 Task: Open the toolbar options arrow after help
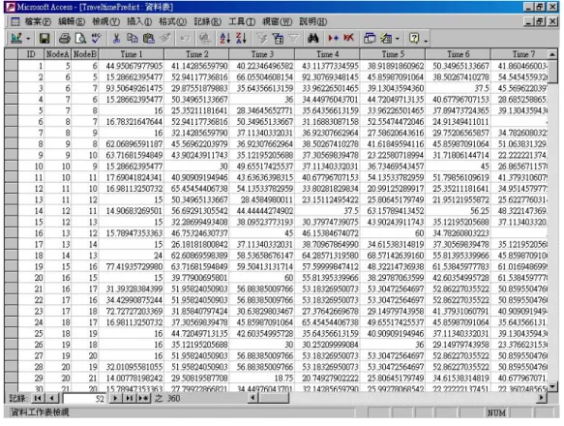[426, 40]
